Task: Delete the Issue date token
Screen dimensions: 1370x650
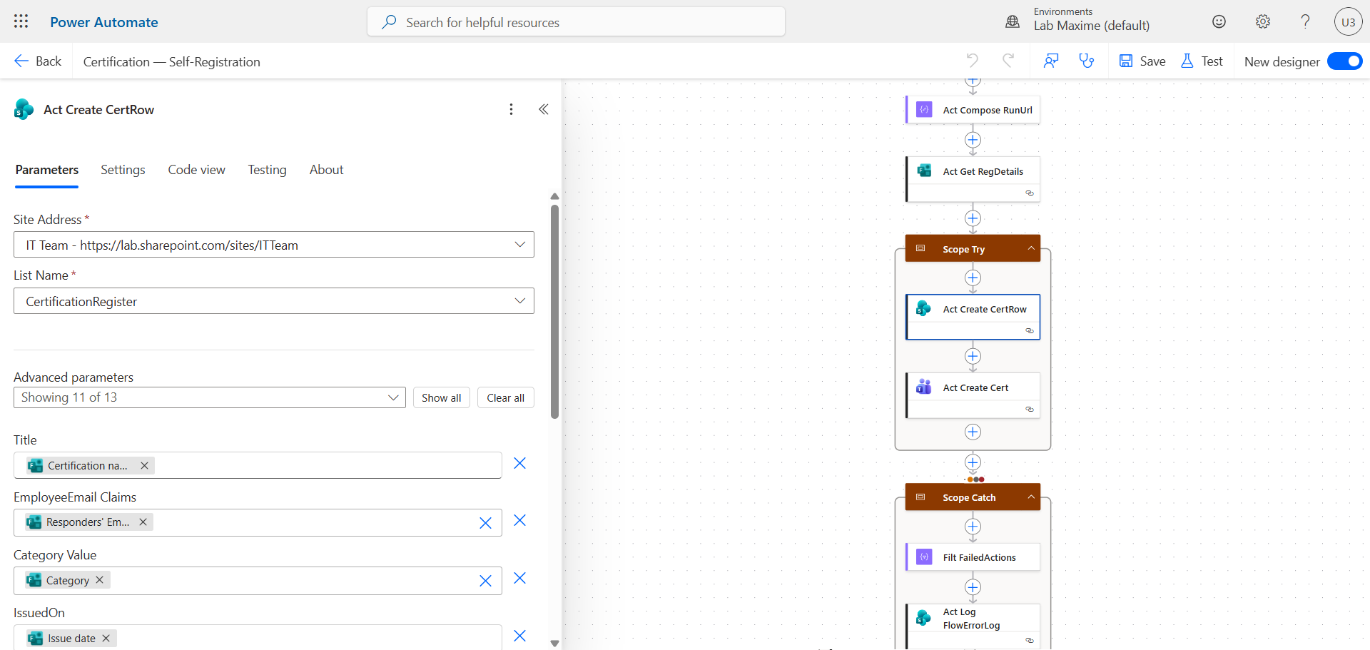Action: tap(106, 638)
